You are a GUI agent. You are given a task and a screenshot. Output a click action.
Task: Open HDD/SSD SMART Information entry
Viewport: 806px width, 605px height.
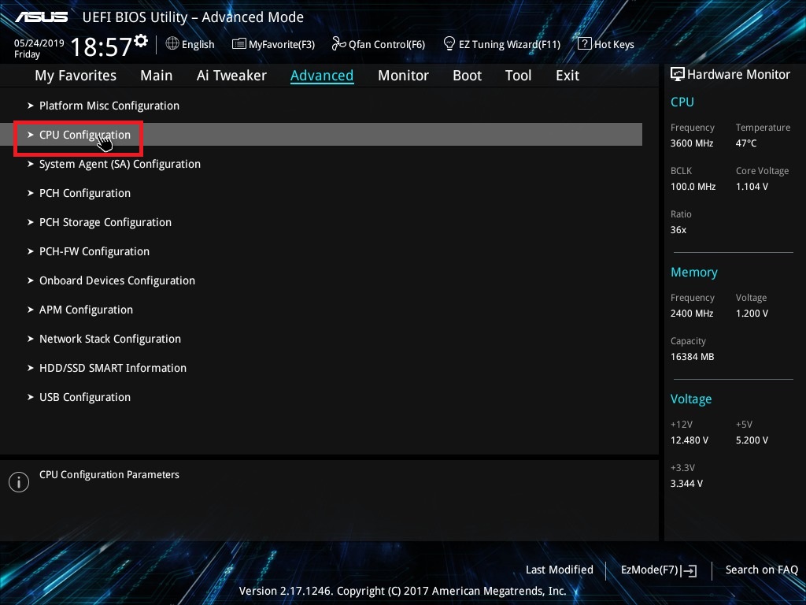113,369
